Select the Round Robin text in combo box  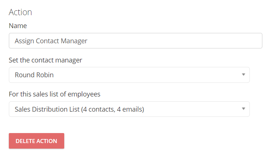[34, 75]
